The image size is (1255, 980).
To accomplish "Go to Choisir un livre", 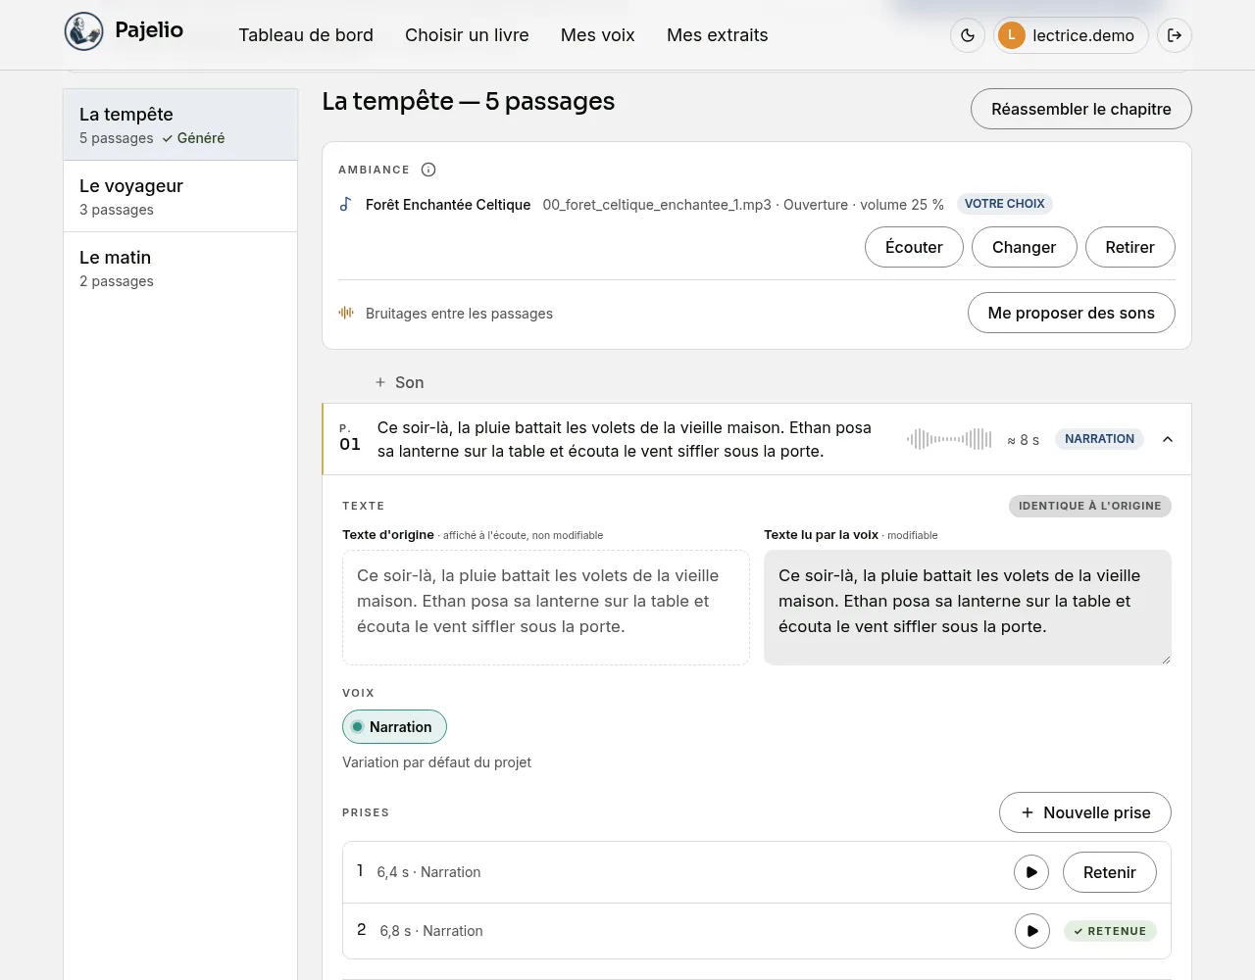I will [467, 35].
